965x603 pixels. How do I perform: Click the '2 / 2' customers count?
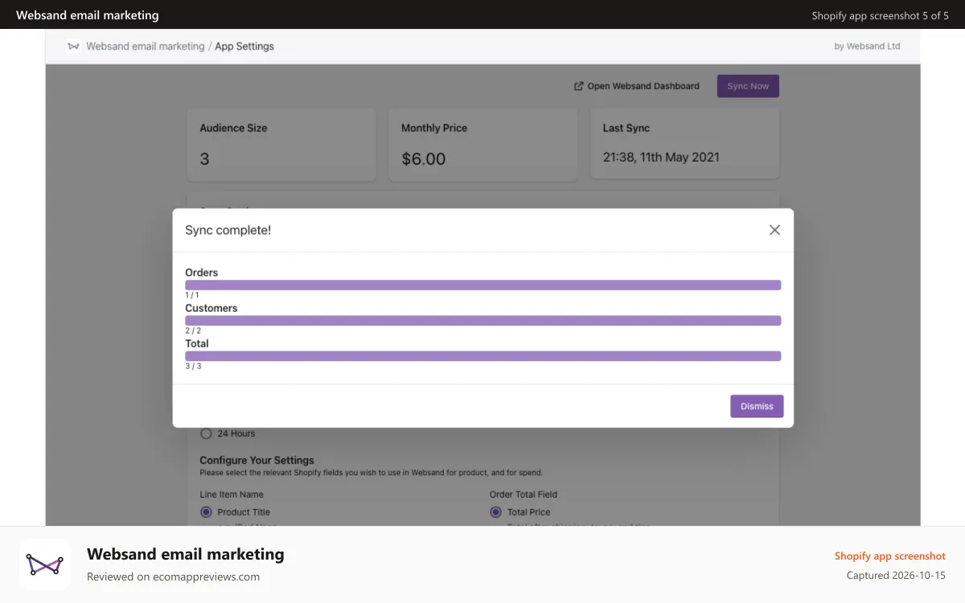pos(193,330)
